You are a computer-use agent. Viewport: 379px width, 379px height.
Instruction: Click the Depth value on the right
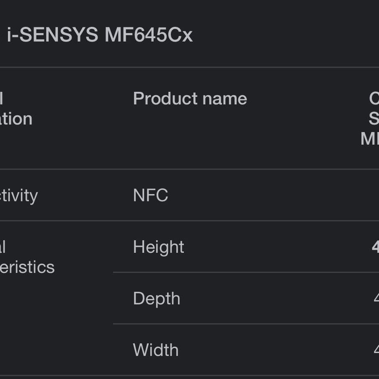[x=376, y=299]
